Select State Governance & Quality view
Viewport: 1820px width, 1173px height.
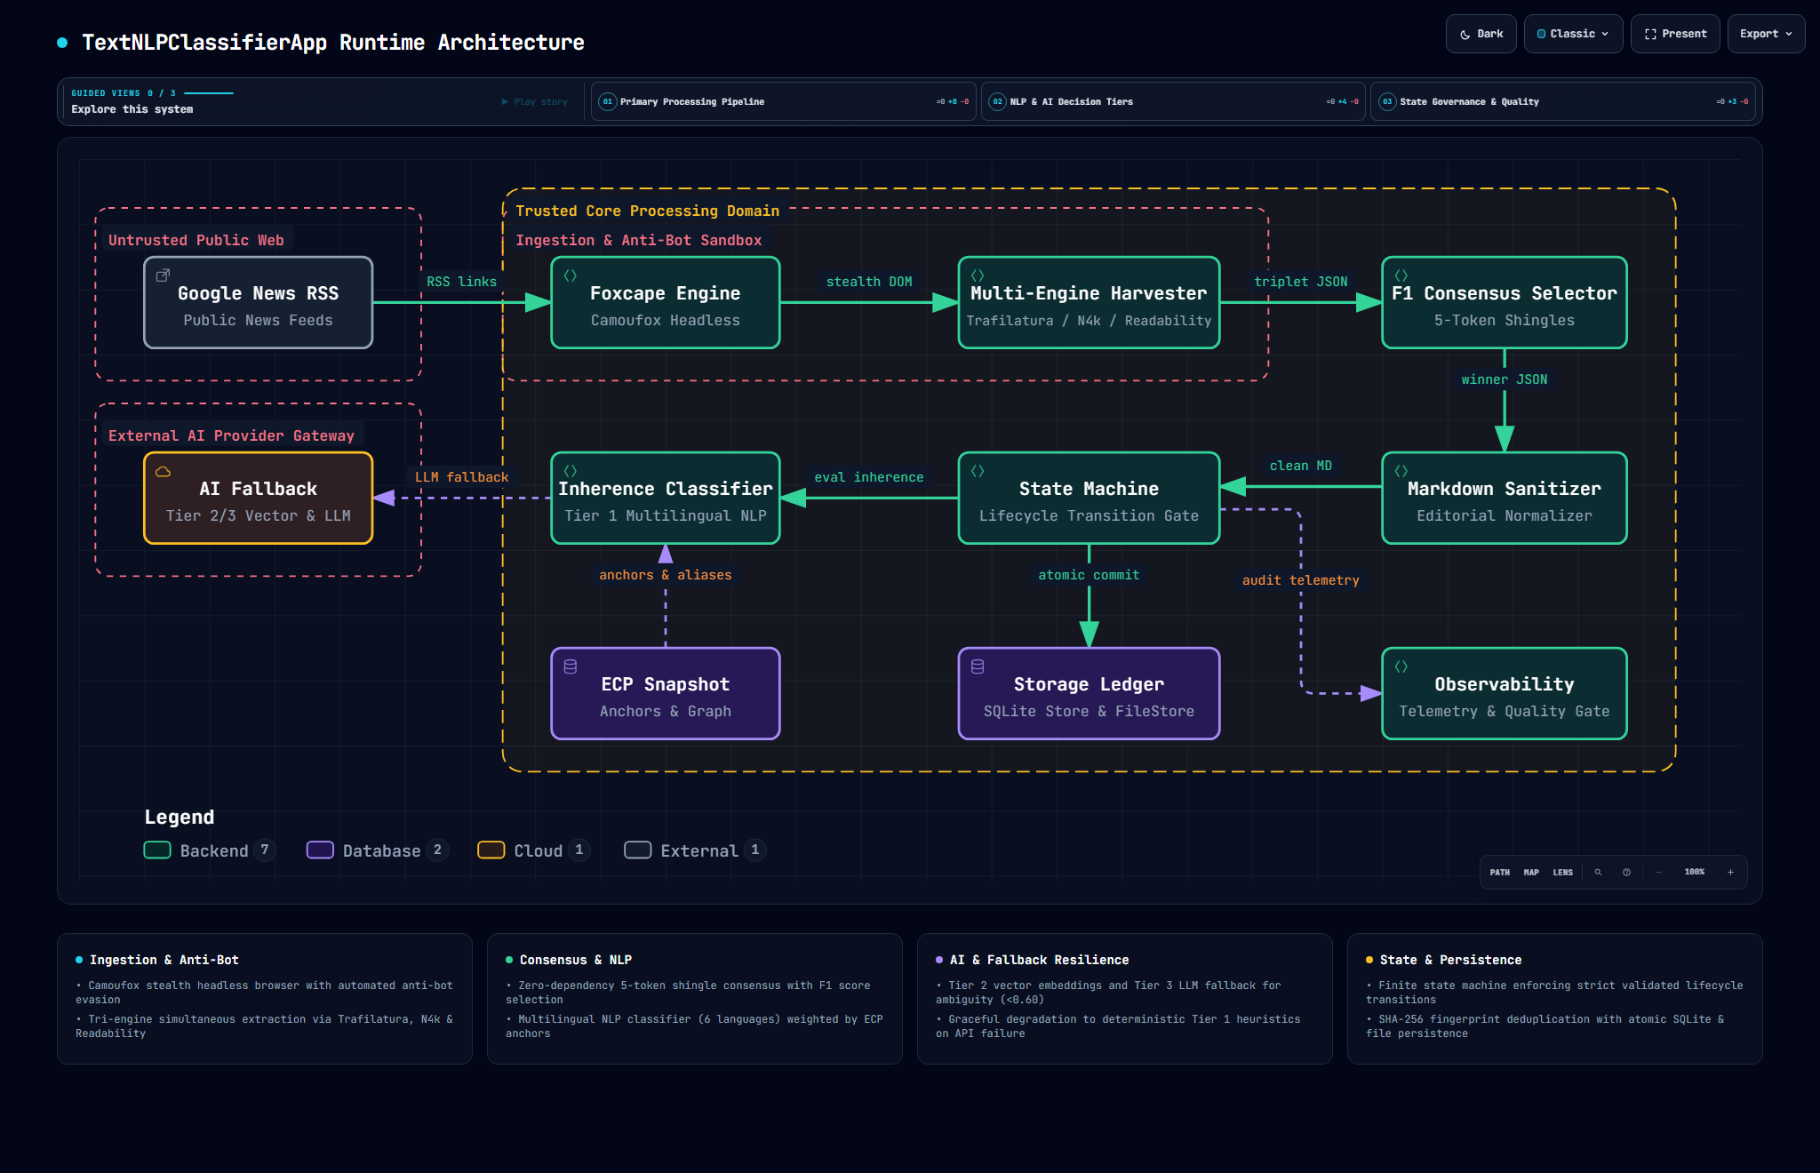click(1562, 101)
